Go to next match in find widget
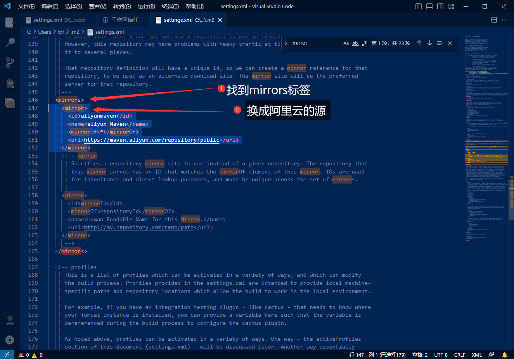Viewport: 514px width, 359px height. pos(429,43)
